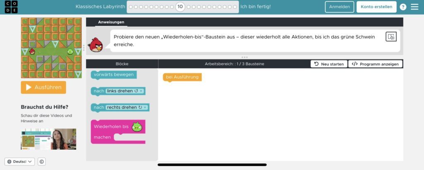Open the Klassisches Labyrinth course link
The height and width of the screenshot is (170, 424).
[100, 7]
